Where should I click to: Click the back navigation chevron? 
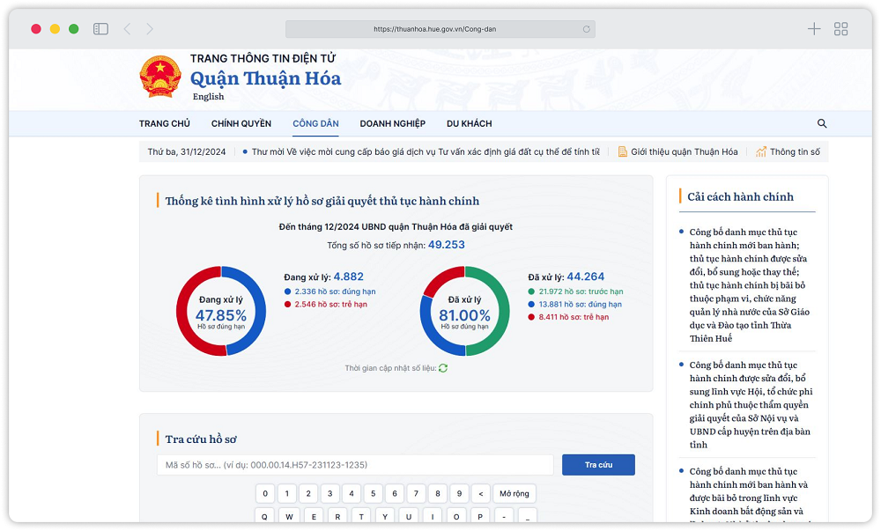[x=128, y=28]
